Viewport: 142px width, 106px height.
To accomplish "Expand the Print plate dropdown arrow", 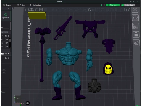I will tap(122, 5).
